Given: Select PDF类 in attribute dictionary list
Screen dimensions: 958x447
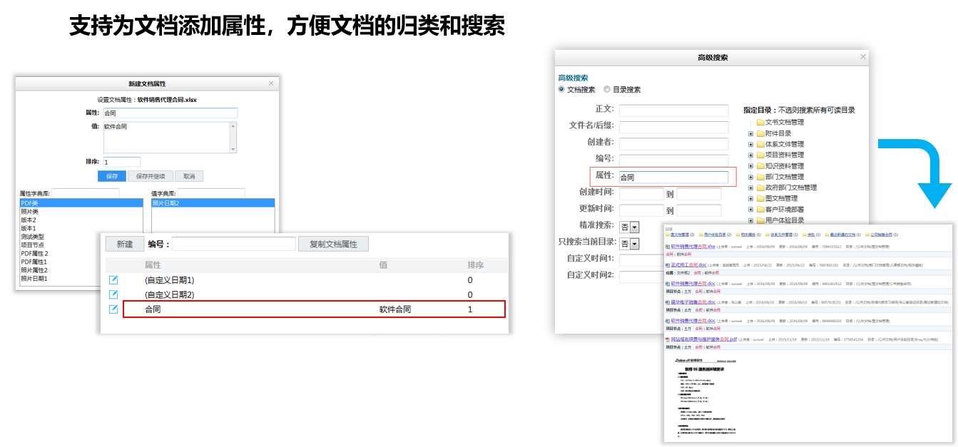Looking at the screenshot, I should (x=81, y=203).
